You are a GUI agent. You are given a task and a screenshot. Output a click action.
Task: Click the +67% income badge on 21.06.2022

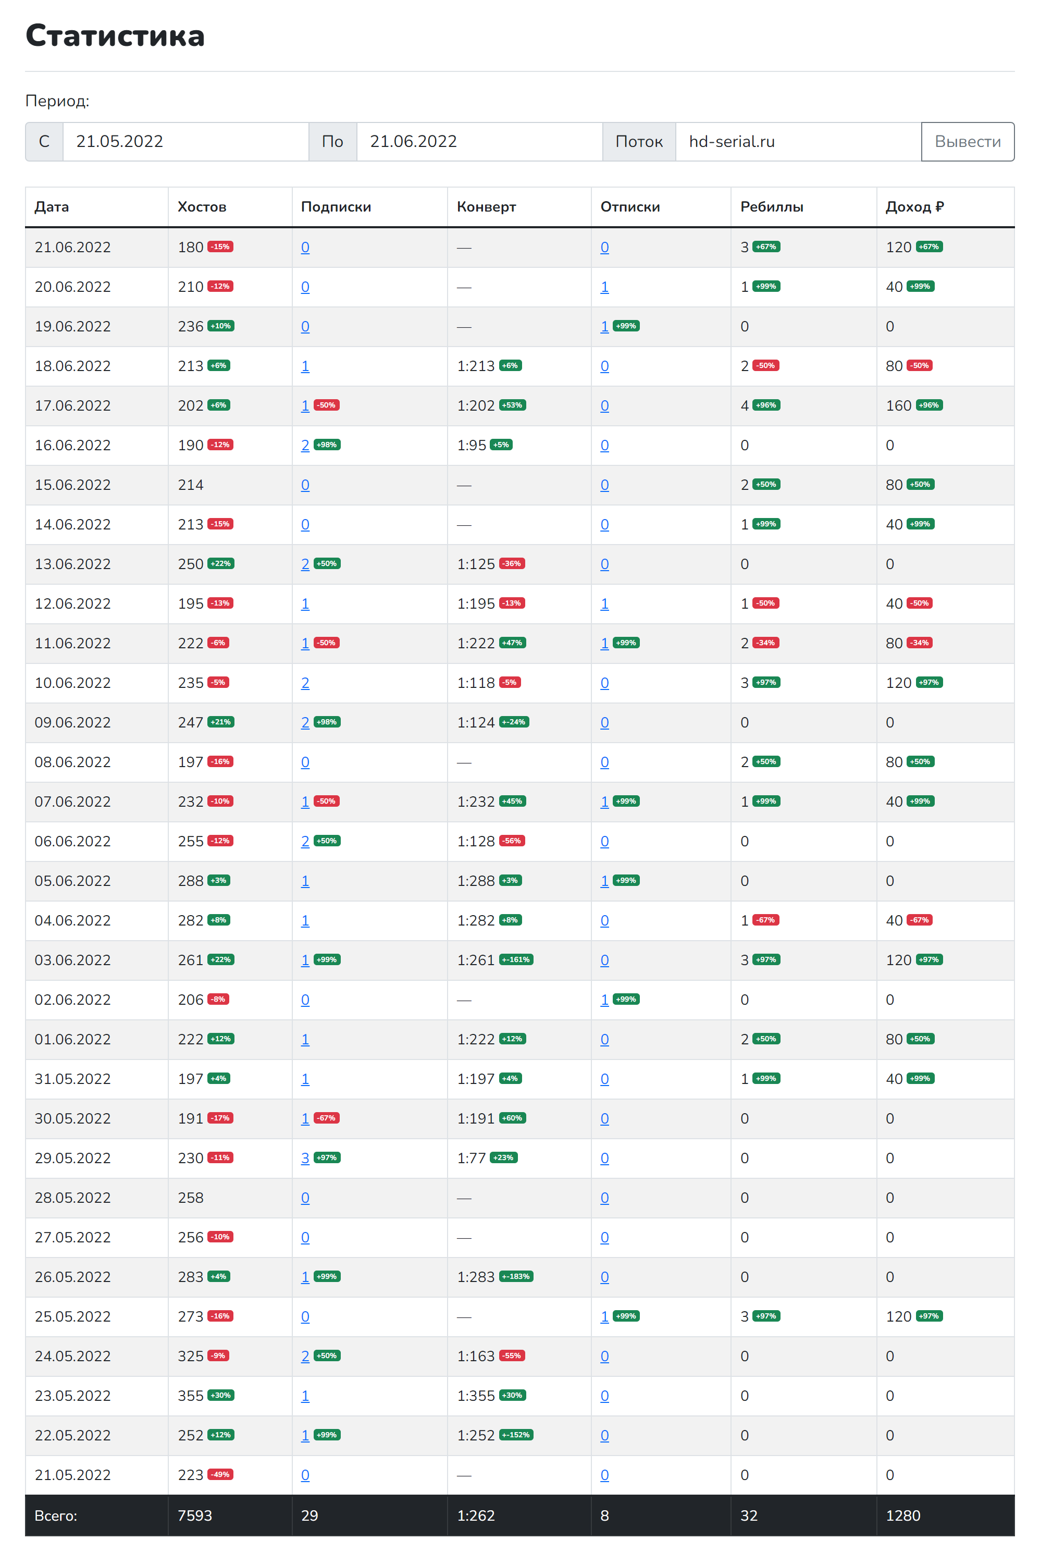[x=928, y=247]
